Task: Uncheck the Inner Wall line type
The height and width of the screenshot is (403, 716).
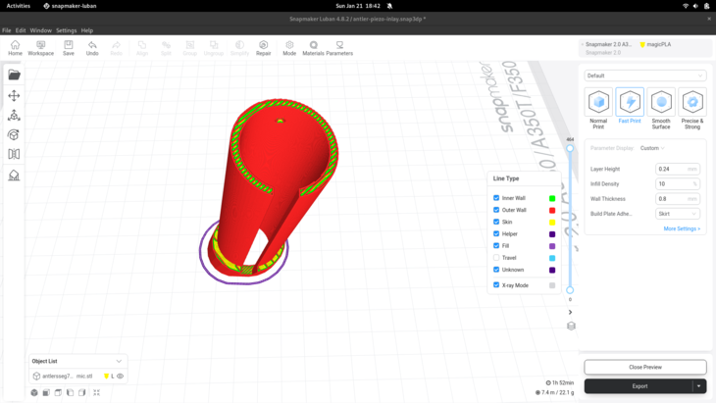Action: point(496,198)
